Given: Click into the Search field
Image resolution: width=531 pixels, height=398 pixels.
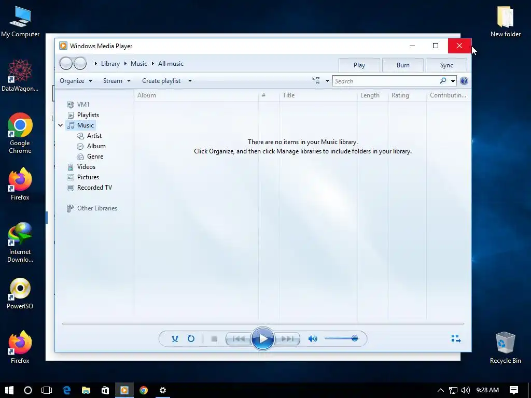Looking at the screenshot, I should point(385,81).
